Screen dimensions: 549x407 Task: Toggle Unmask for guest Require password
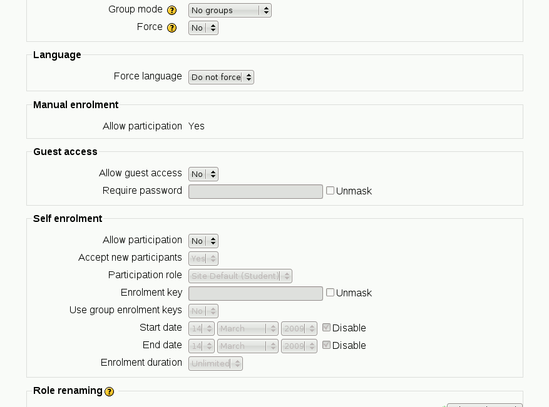point(331,191)
